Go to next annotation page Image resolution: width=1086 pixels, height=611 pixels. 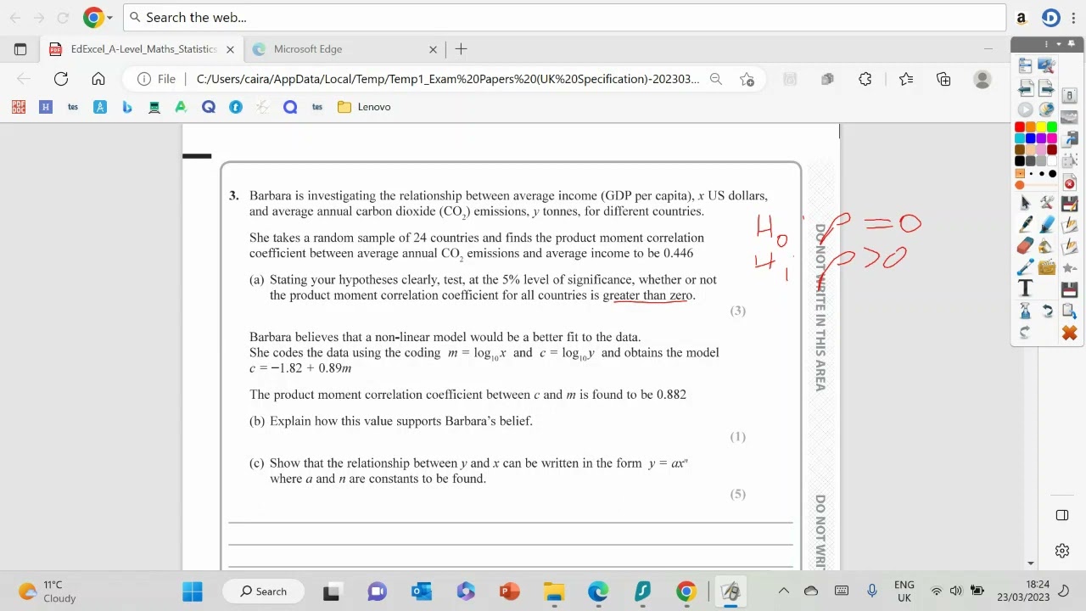(x=1047, y=88)
